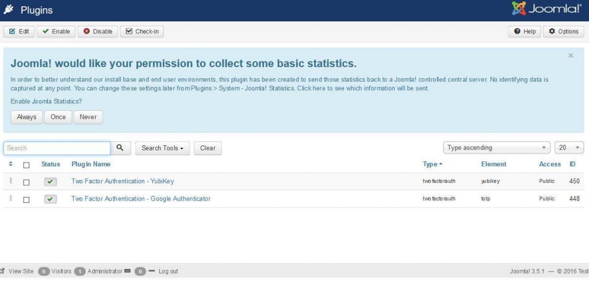
Task: Check the select-all checkbox in header
Action: tap(26, 165)
